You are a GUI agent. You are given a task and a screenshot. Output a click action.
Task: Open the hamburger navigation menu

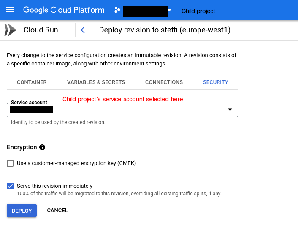[10, 10]
